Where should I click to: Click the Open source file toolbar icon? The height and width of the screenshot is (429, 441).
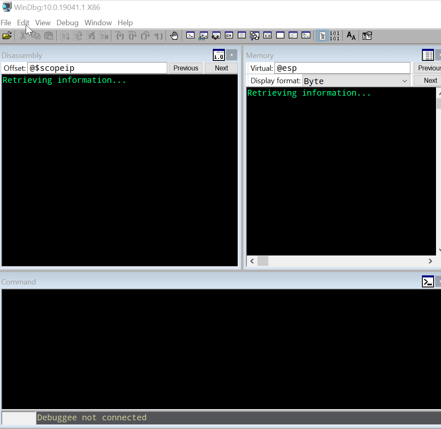7,36
